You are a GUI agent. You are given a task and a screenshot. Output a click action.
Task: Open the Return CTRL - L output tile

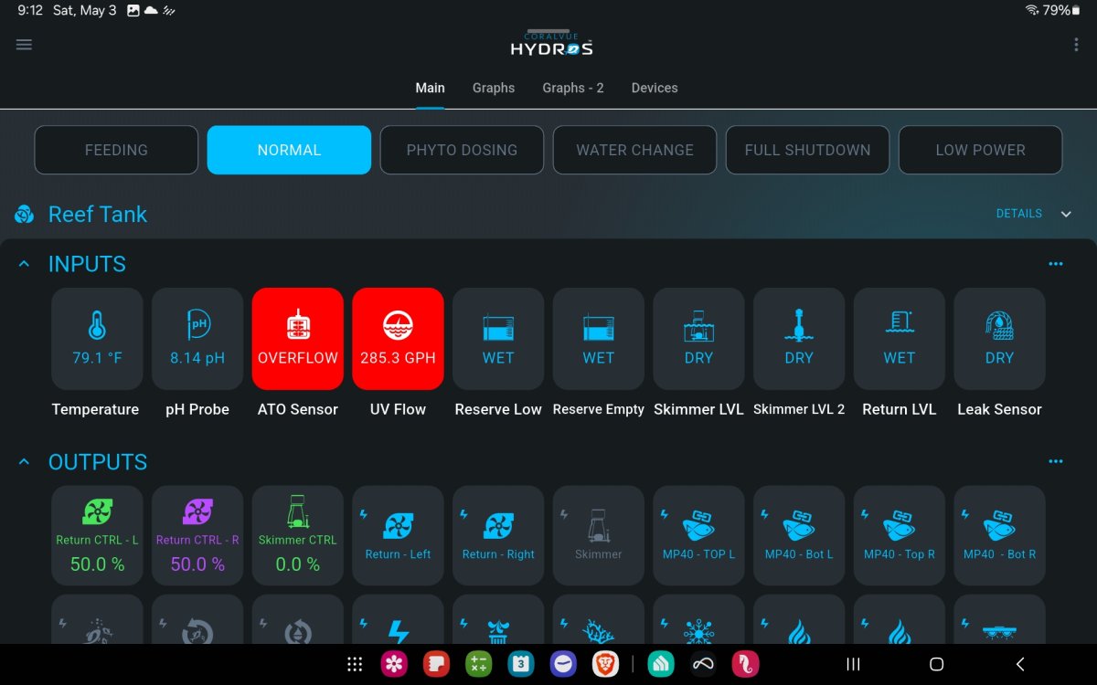97,535
